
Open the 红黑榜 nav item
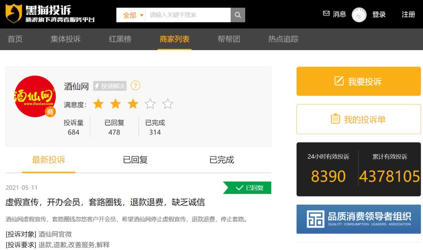[x=120, y=39]
